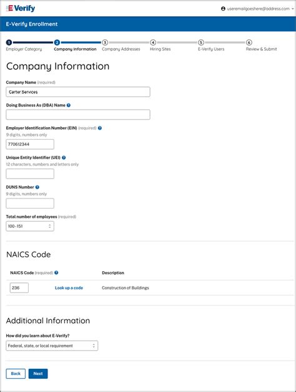This screenshot has width=296, height=392.
Task: Open How did you learn about E-Verify dropdown
Action: [52, 346]
